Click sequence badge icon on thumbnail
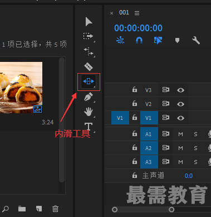Viewport: 211px width, 217px height. [x=38, y=109]
